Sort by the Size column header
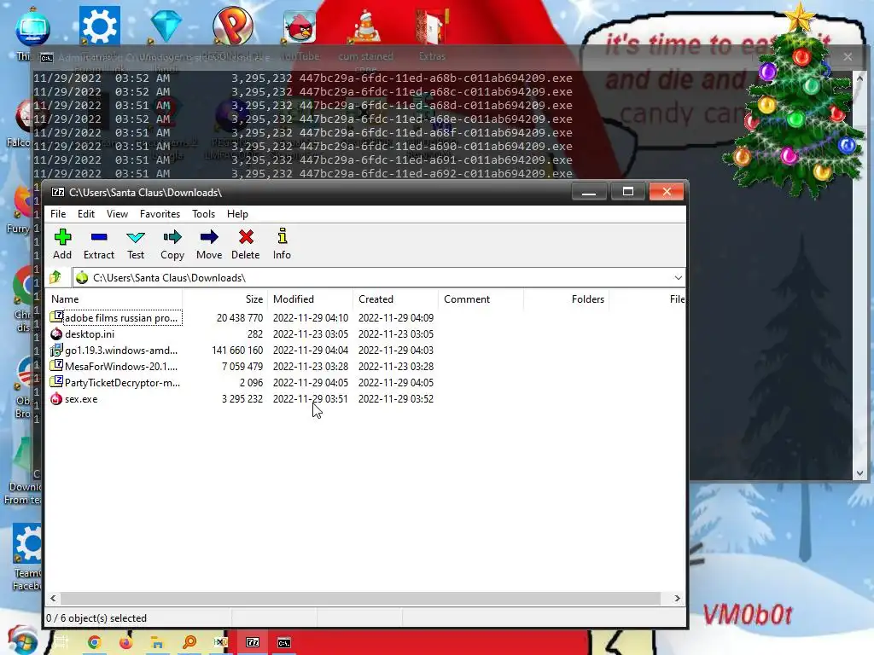 (225, 299)
